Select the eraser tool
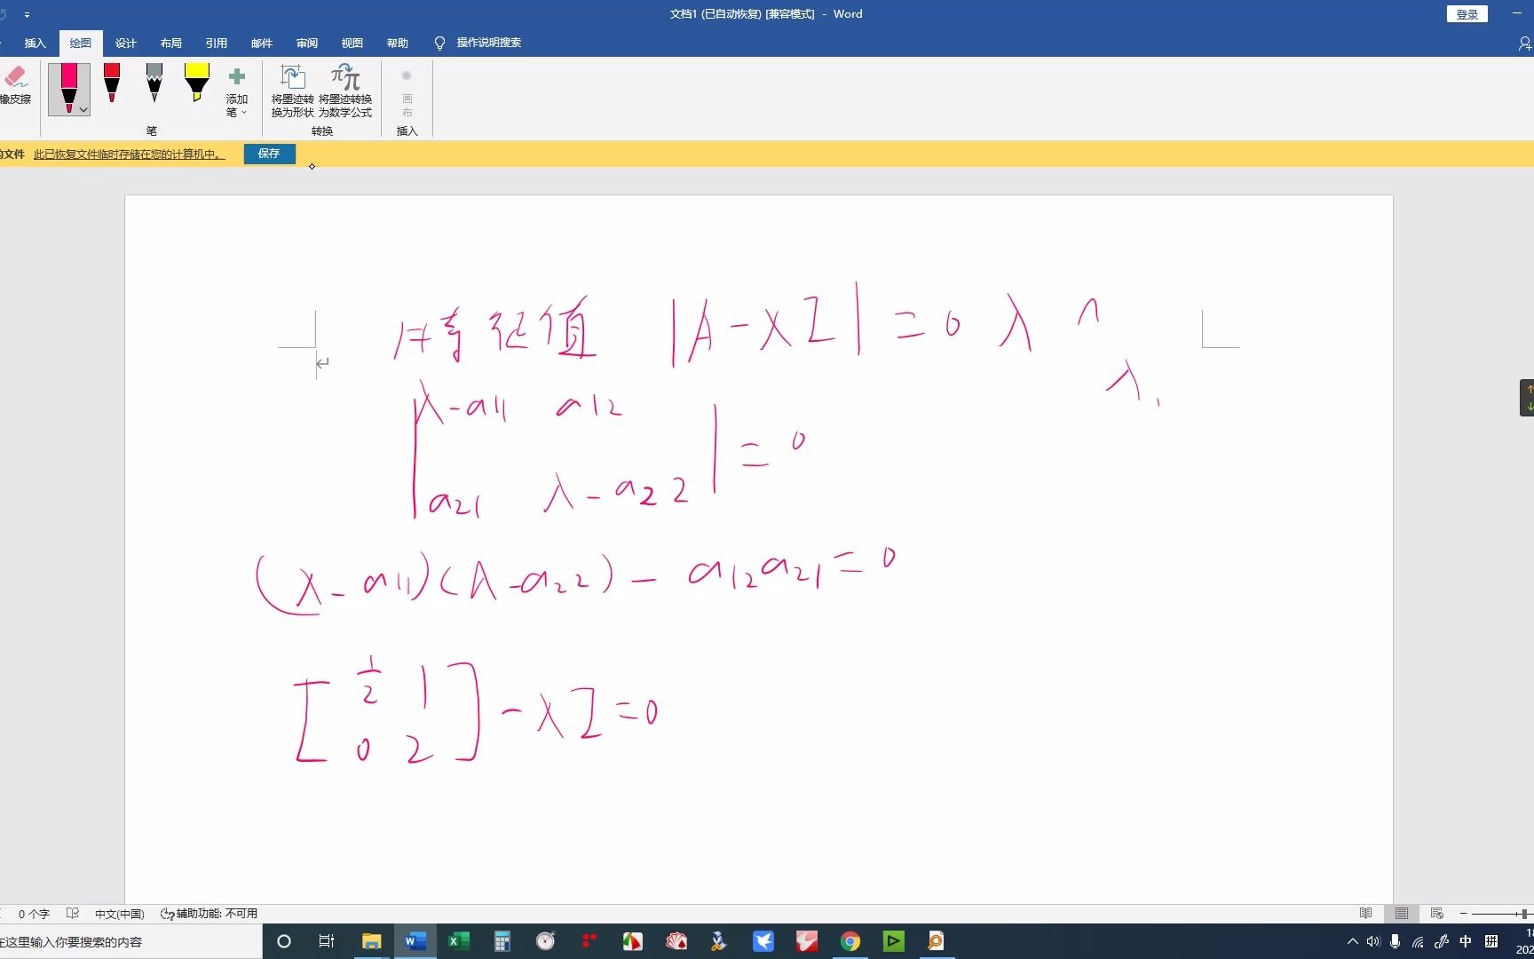The width and height of the screenshot is (1534, 959). click(x=15, y=85)
